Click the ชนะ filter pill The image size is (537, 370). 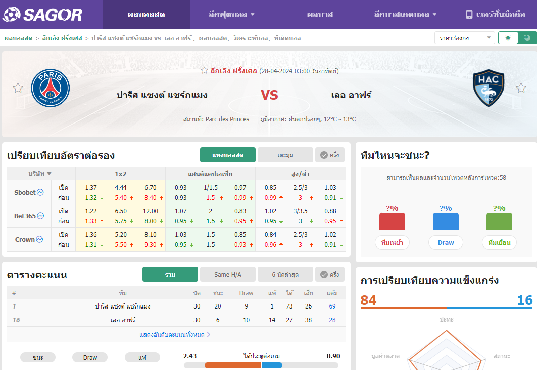click(38, 357)
